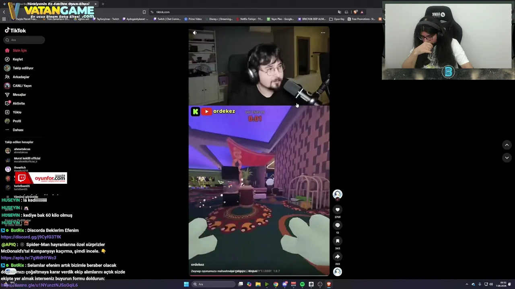Open Task View on the taskbar
Image resolution: width=515 pixels, height=289 pixels.
(241, 284)
